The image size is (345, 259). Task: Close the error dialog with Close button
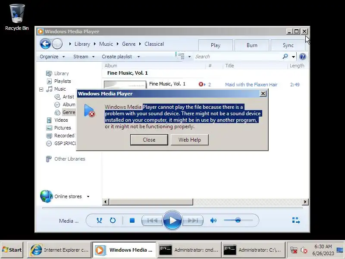coord(149,140)
